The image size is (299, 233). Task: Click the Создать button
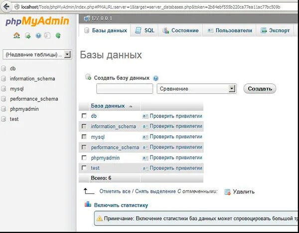point(260,89)
